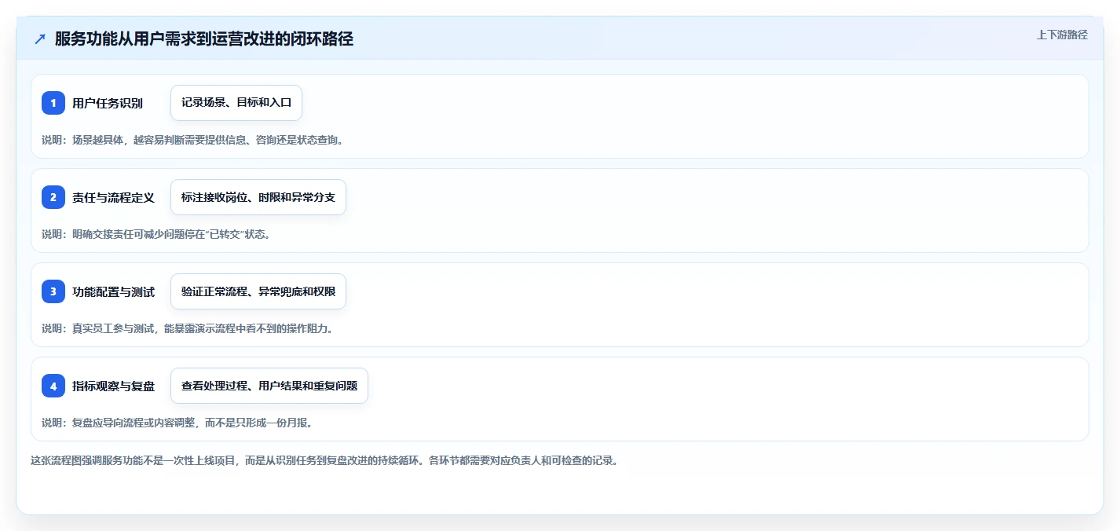Click the summary paragraph starting 这张流程图强调
The width and height of the screenshot is (1120, 531).
click(324, 460)
